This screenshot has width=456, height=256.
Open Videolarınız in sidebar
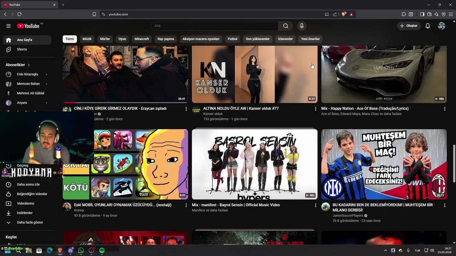(x=28, y=203)
